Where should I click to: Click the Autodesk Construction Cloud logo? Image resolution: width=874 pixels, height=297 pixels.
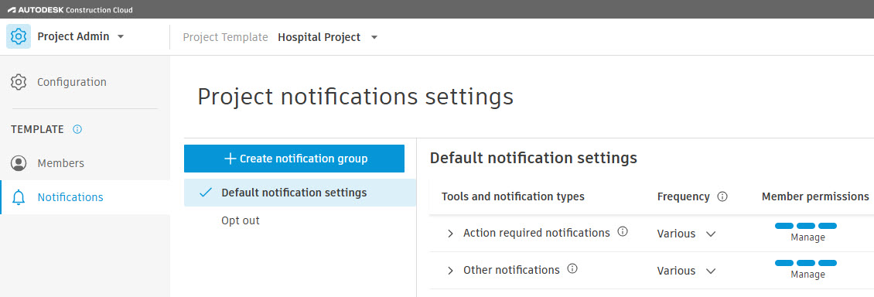click(x=70, y=9)
